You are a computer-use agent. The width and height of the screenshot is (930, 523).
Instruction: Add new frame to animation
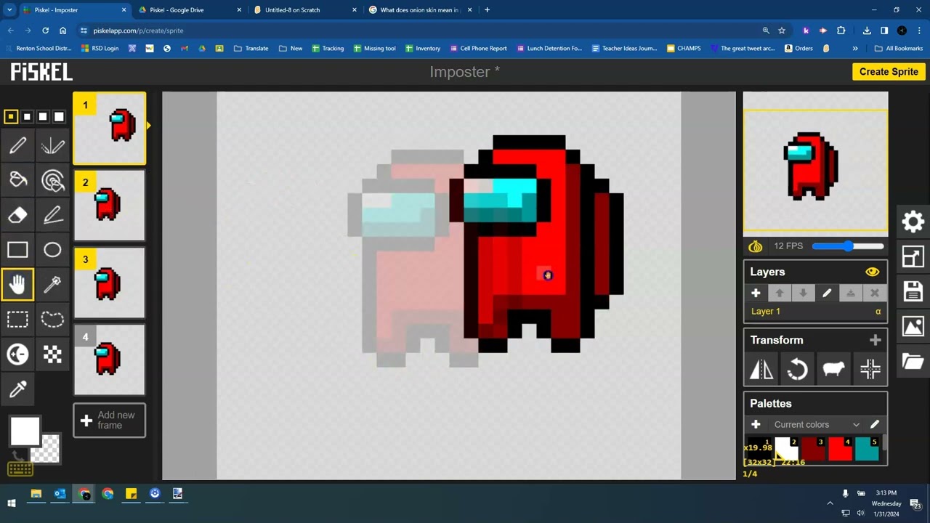[109, 421]
